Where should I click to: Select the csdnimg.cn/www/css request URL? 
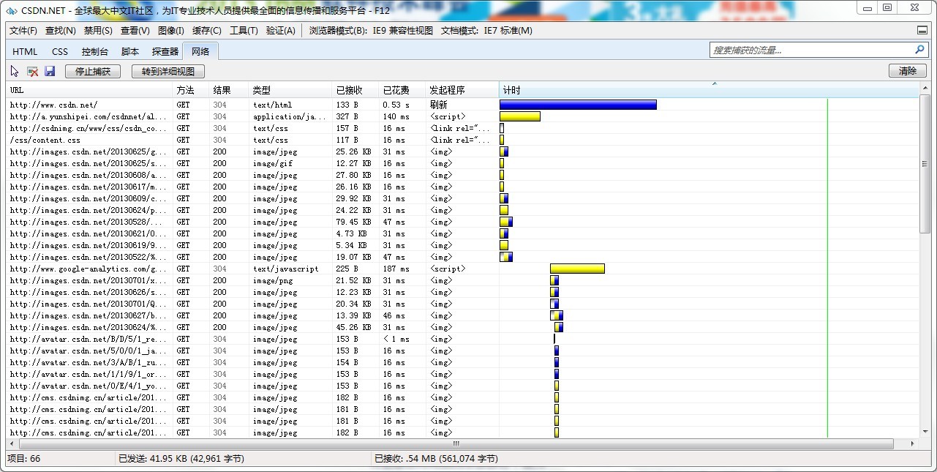pyautogui.click(x=89, y=128)
